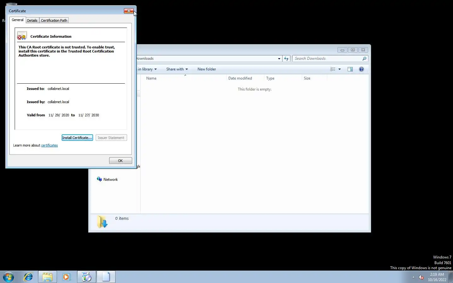Viewport: 453px width, 283px height.
Task: Click the '0 items' status text
Action: point(122,219)
